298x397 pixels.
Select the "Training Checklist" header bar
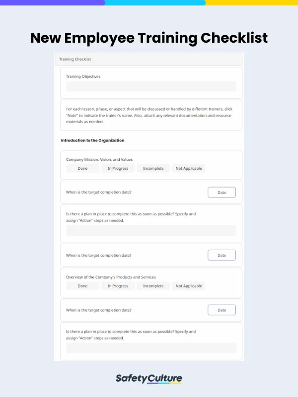pyautogui.click(x=149, y=59)
